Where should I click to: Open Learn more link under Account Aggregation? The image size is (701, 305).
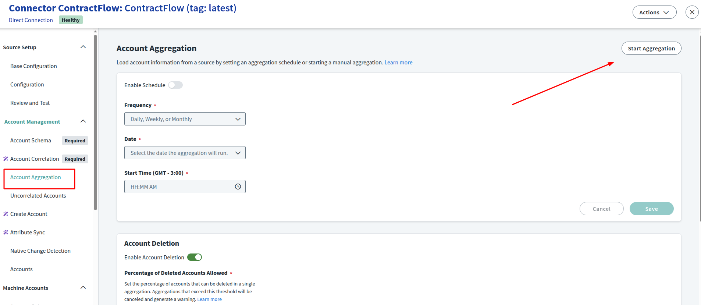(x=398, y=63)
